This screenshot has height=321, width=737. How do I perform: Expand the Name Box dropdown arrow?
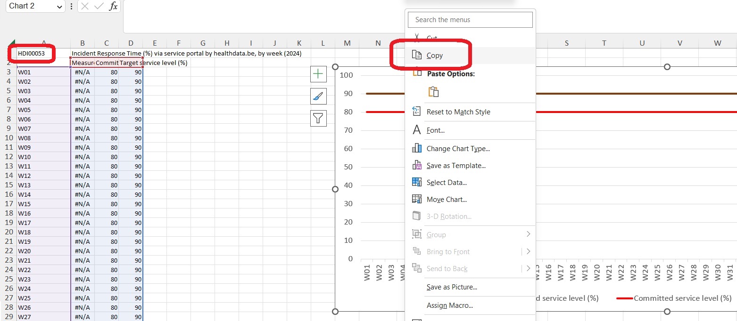coord(59,7)
